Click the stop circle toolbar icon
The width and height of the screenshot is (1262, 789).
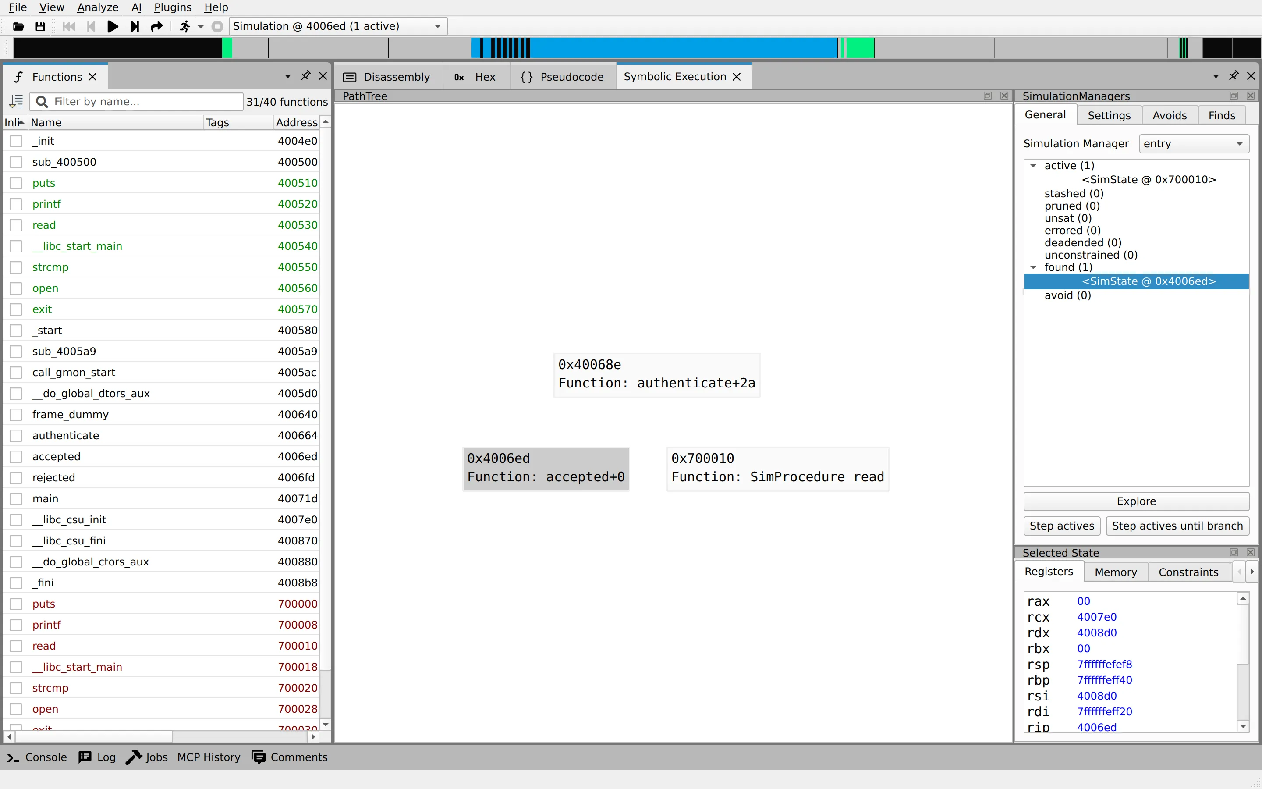click(x=217, y=26)
